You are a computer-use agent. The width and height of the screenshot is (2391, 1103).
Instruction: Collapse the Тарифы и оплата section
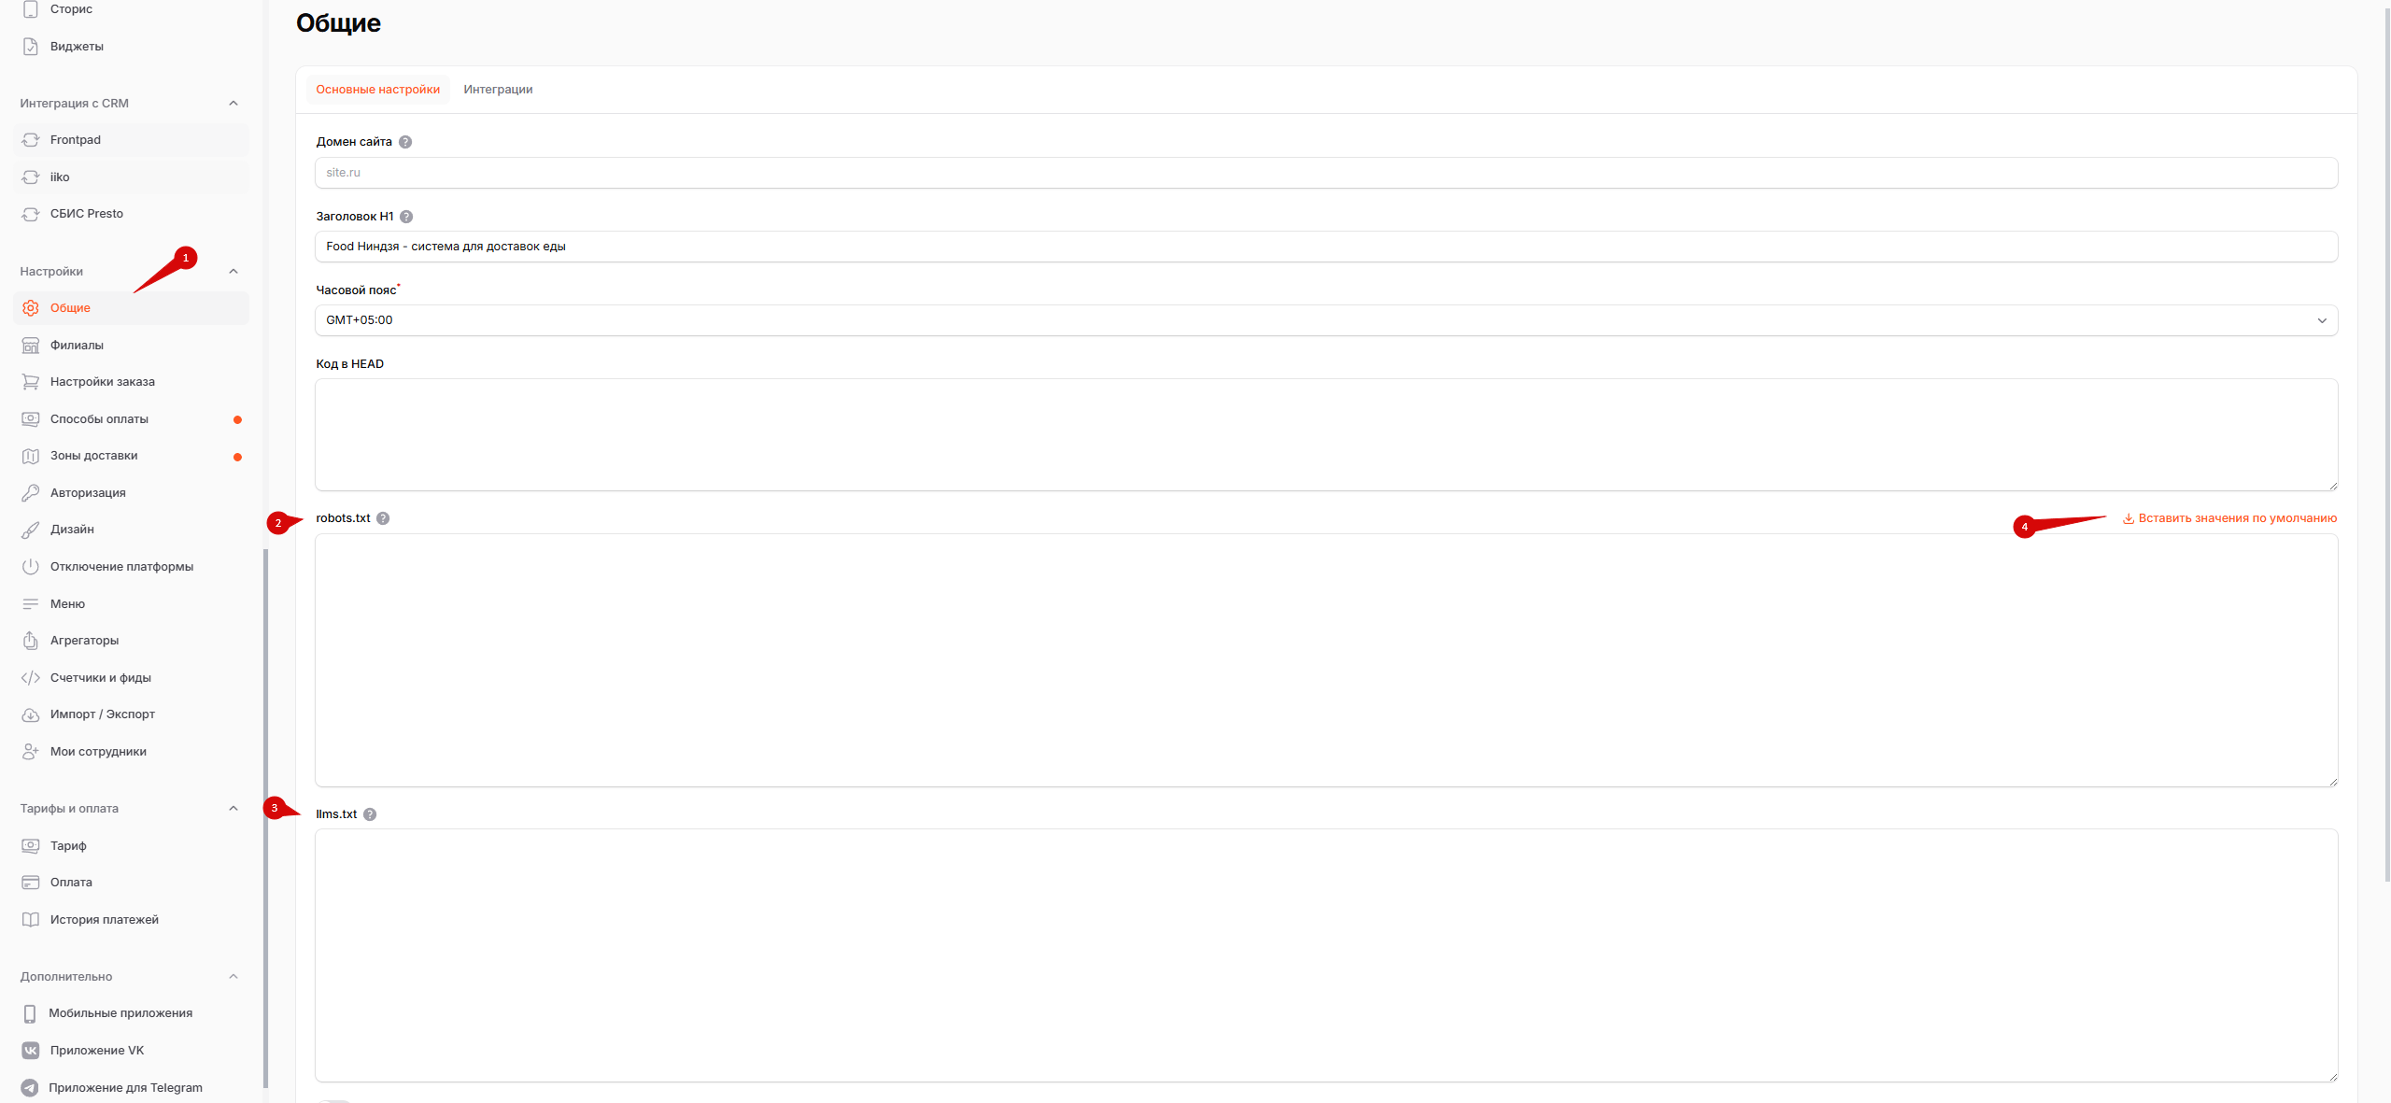pyautogui.click(x=233, y=809)
